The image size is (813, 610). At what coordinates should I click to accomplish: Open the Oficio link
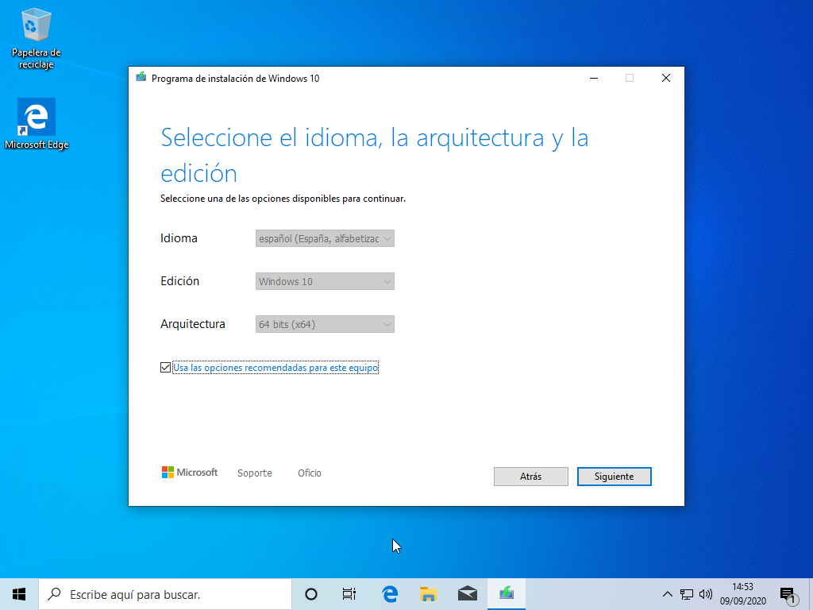click(x=309, y=473)
